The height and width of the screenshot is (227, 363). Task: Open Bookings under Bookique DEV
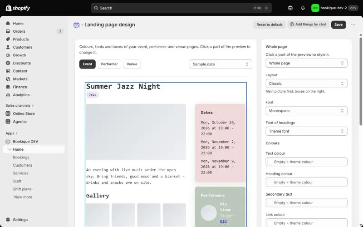coord(21,158)
